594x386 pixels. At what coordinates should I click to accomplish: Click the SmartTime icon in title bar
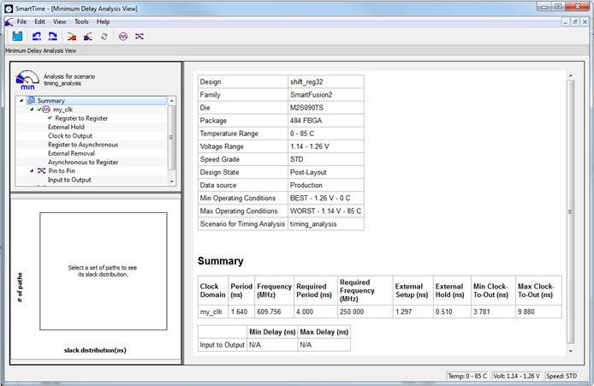9,7
